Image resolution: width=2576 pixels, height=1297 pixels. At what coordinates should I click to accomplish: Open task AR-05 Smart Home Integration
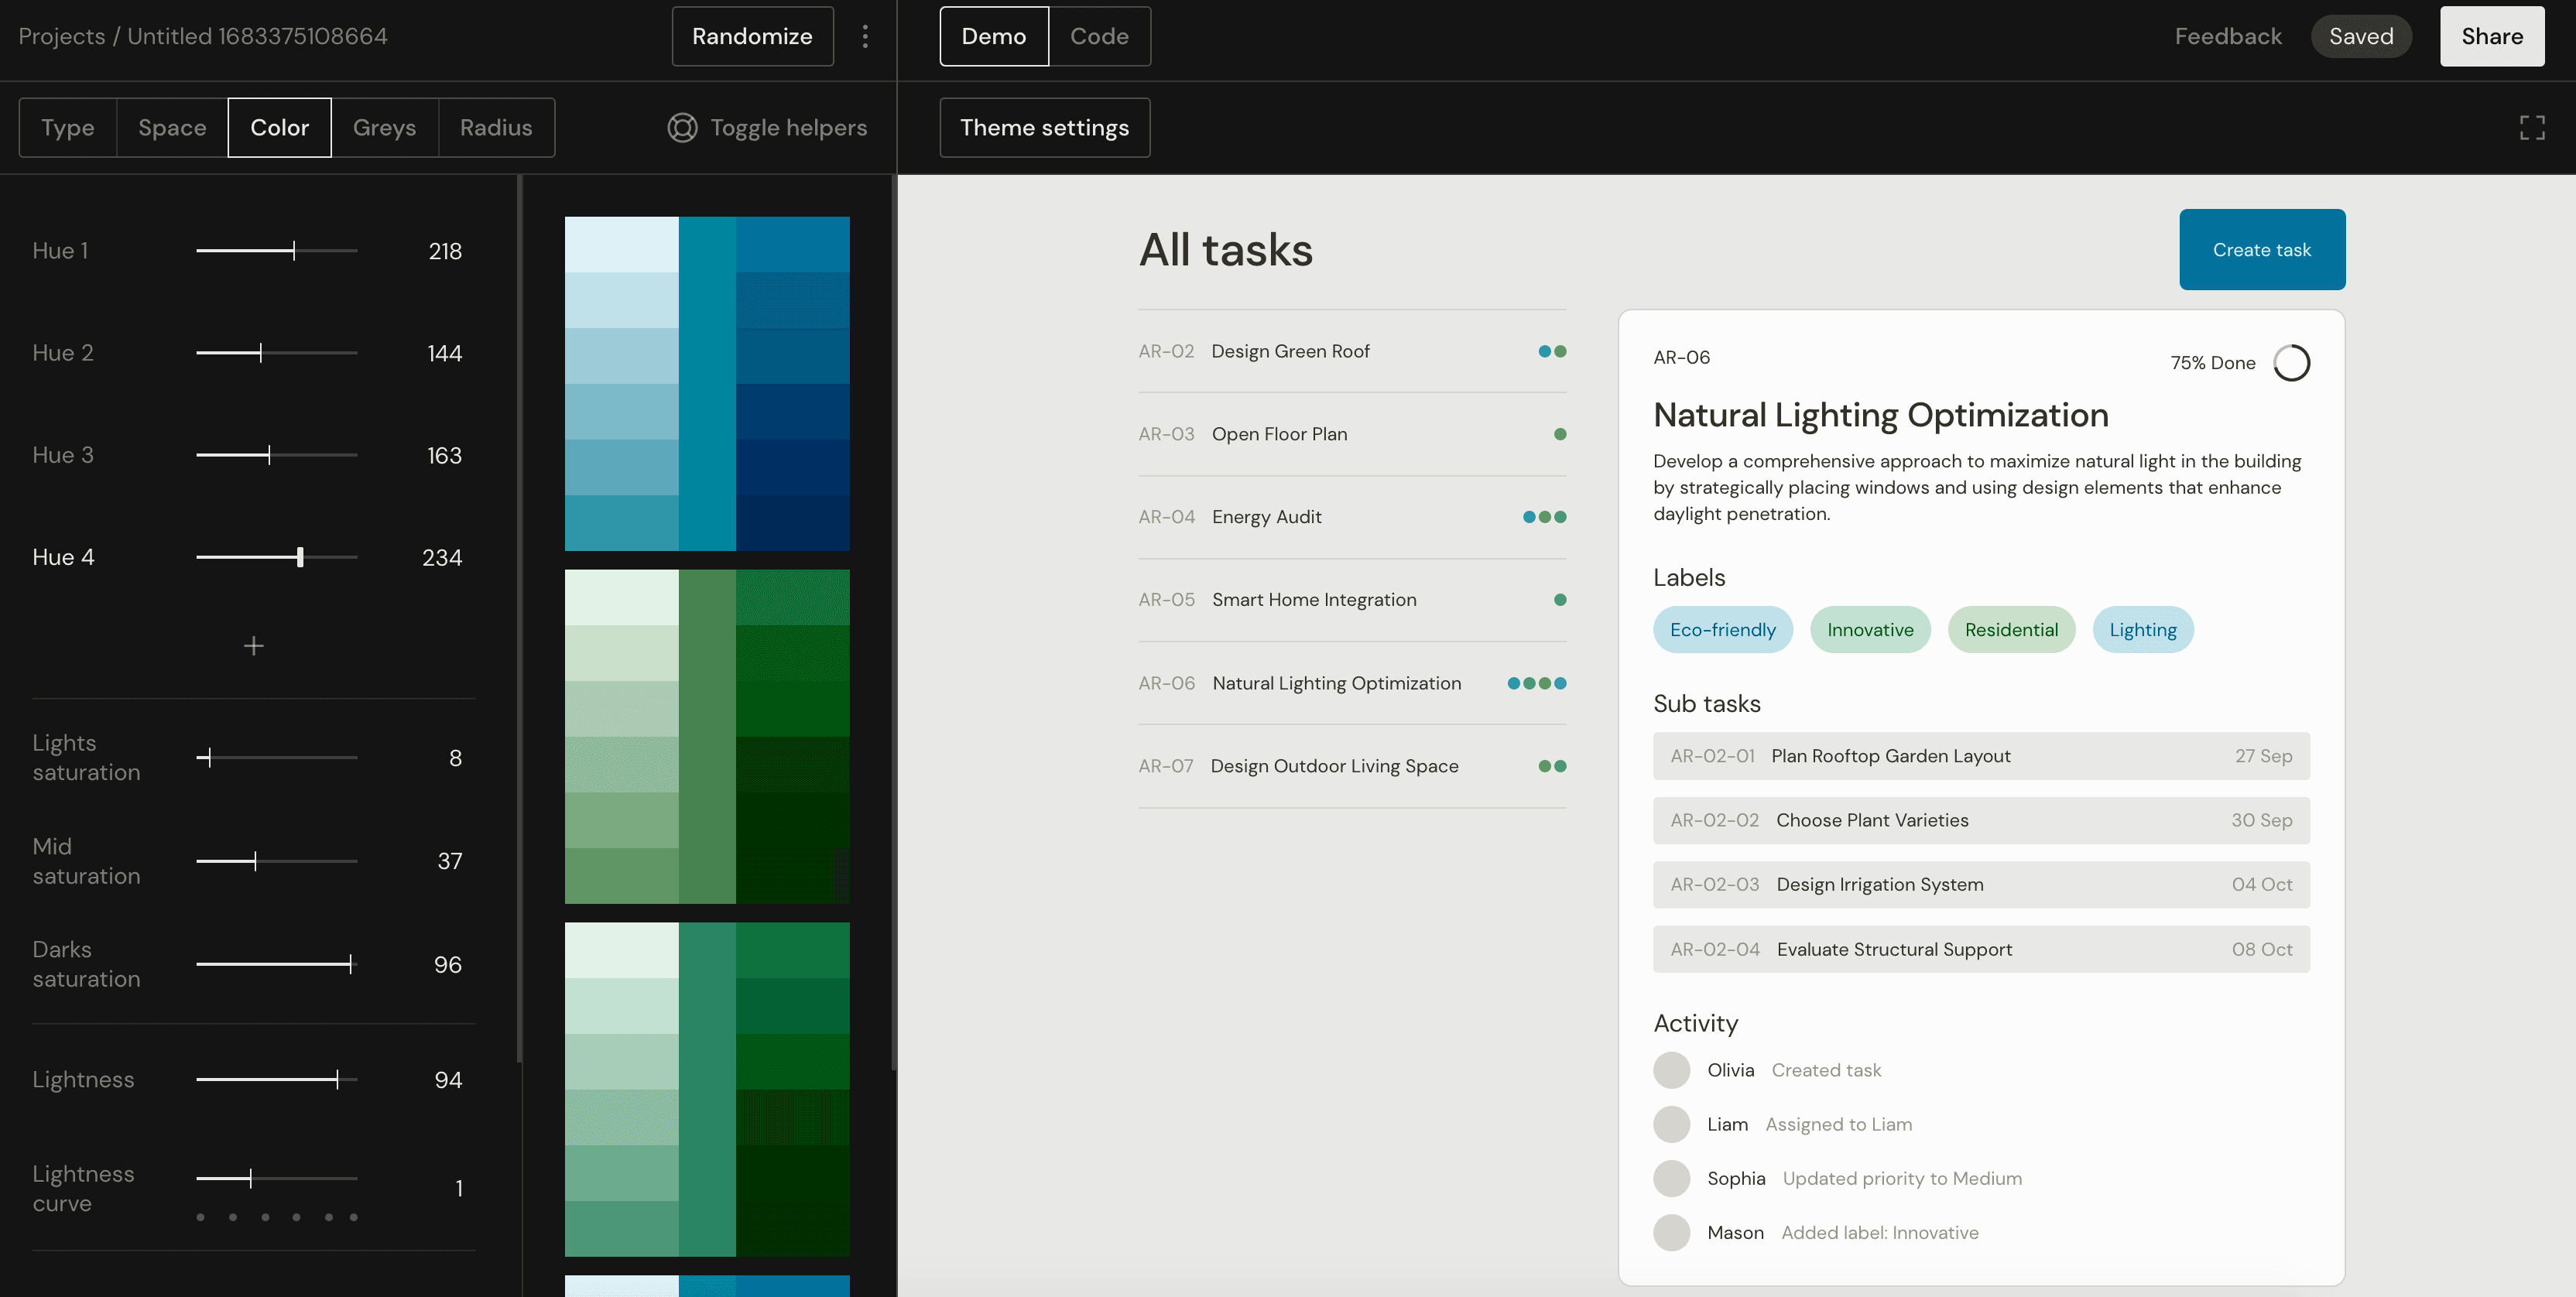coord(1352,600)
